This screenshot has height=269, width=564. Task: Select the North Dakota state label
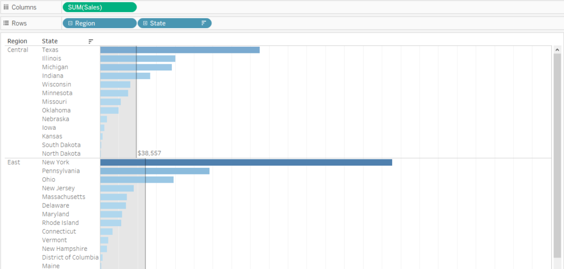[61, 153]
